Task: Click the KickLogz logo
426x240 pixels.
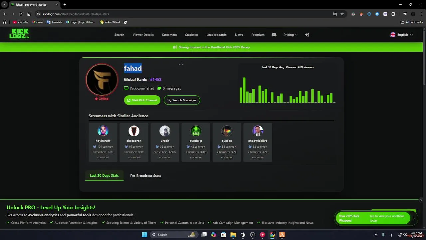Action: [19, 34]
